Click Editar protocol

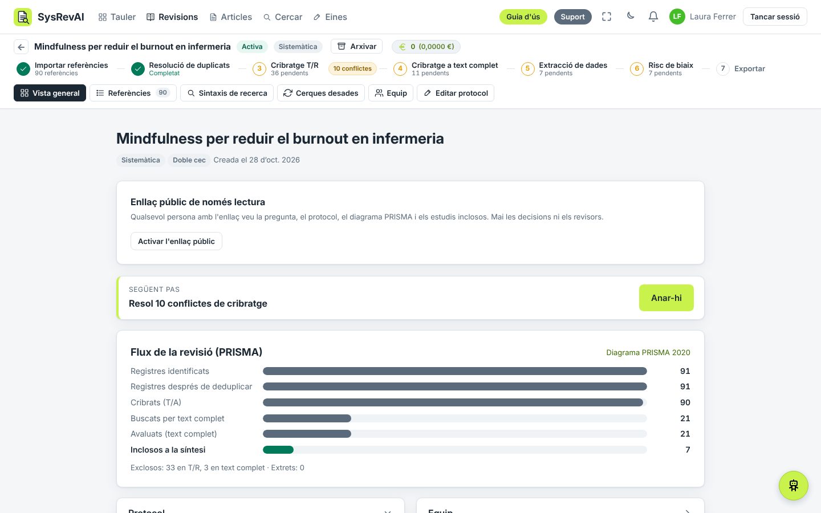[456, 93]
